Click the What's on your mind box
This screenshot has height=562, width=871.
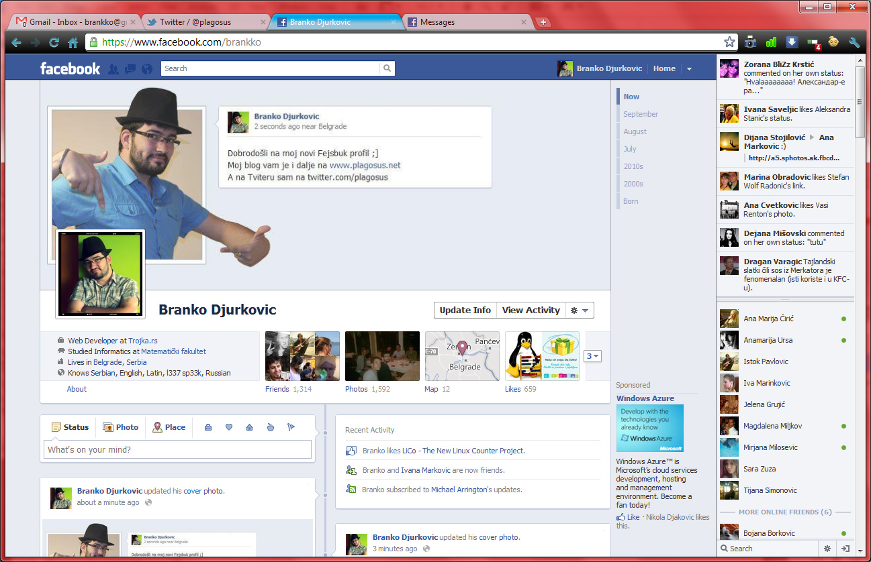177,449
